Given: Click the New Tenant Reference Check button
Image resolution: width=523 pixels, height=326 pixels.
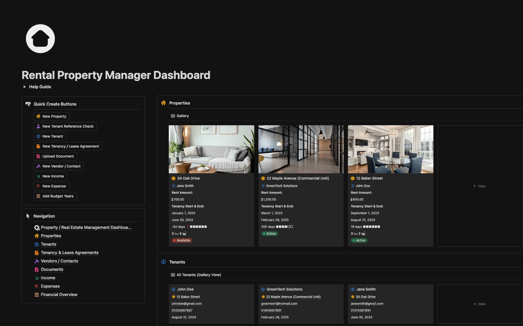Looking at the screenshot, I should pyautogui.click(x=65, y=126).
